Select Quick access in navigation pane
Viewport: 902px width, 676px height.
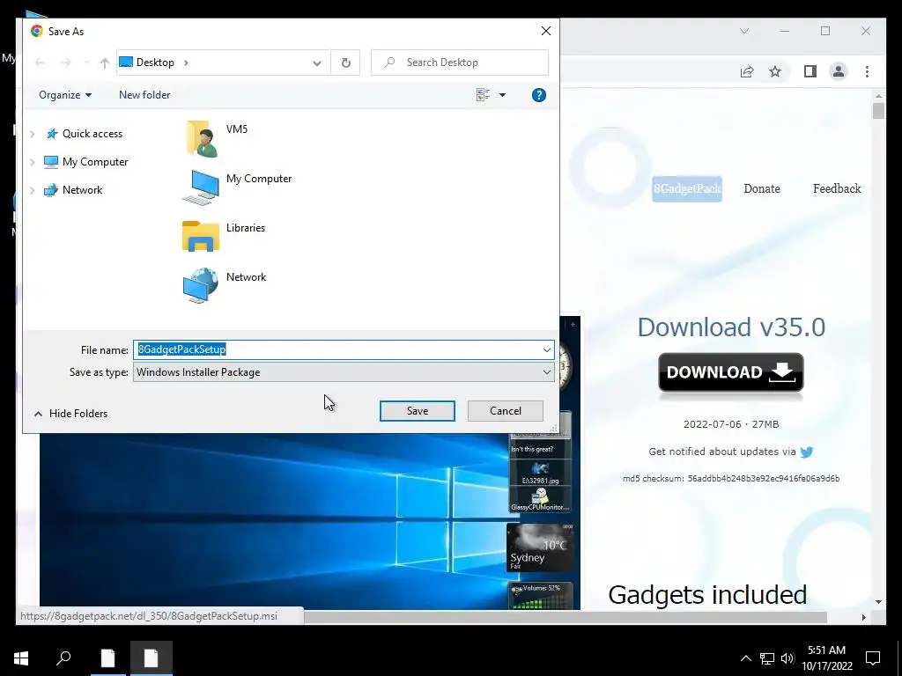[85, 134]
